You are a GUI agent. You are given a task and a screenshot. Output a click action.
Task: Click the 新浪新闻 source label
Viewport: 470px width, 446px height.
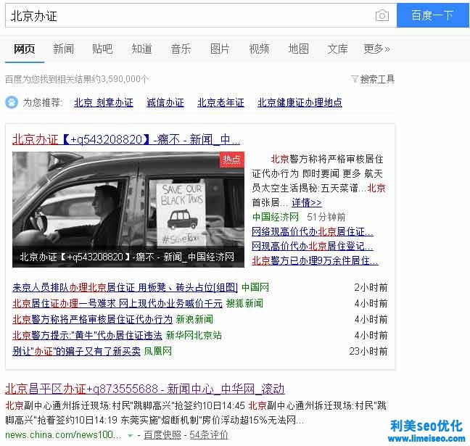[x=194, y=320]
